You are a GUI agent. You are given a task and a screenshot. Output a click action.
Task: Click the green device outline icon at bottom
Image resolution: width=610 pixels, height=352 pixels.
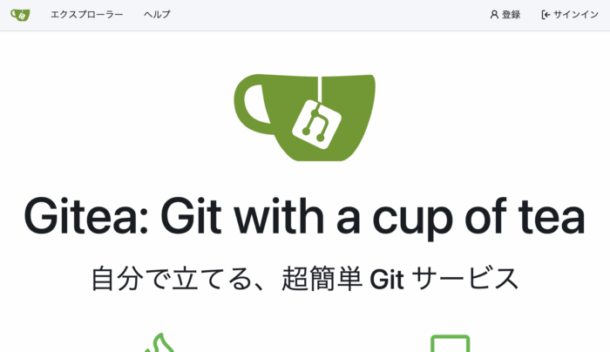point(451,343)
